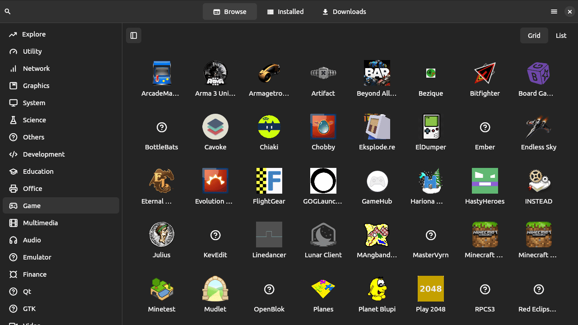This screenshot has height=325, width=578.
Task: Select the Browse tab
Action: [x=230, y=12]
